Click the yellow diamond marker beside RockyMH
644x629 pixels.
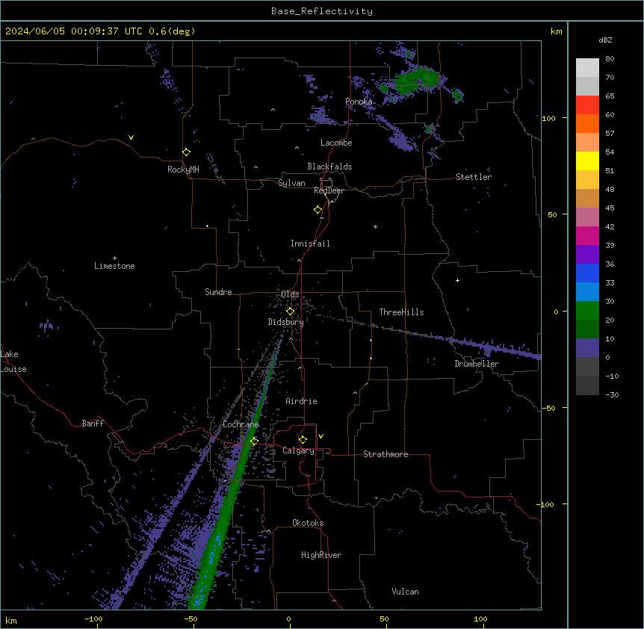pyautogui.click(x=187, y=152)
